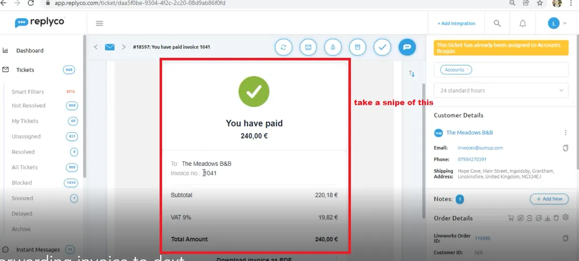Click the + Add New note button
This screenshot has height=261, width=579.
pyautogui.click(x=549, y=199)
